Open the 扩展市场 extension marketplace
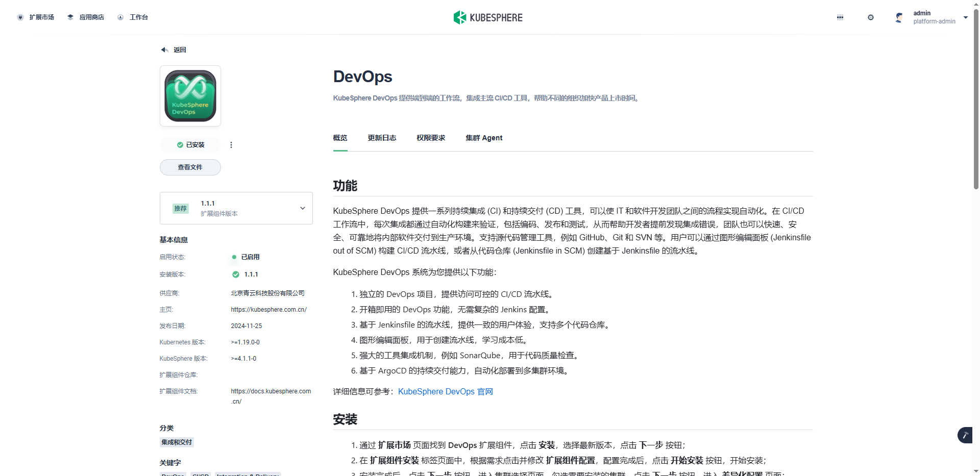The height and width of the screenshot is (476, 980). pyautogui.click(x=36, y=17)
